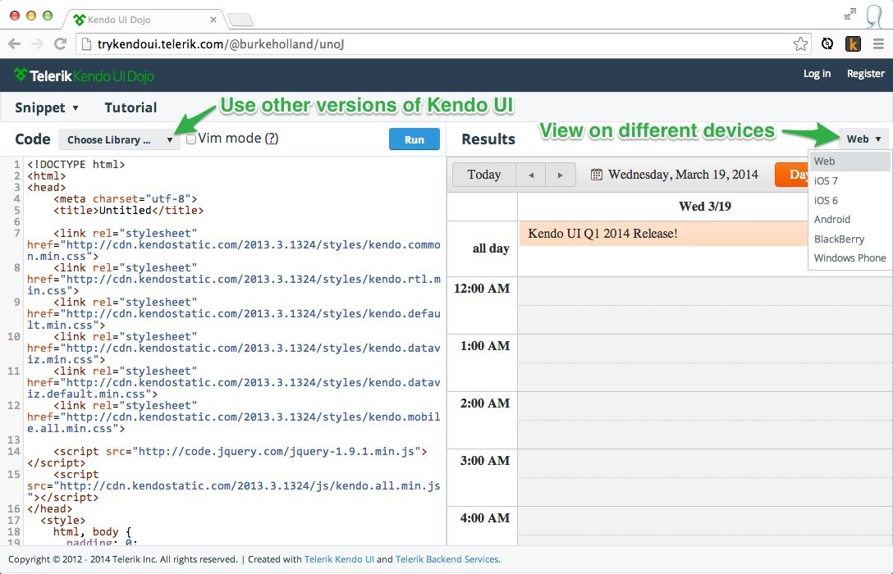893x574 pixels.
Task: Open the Choose Library dropdown
Action: pos(120,139)
